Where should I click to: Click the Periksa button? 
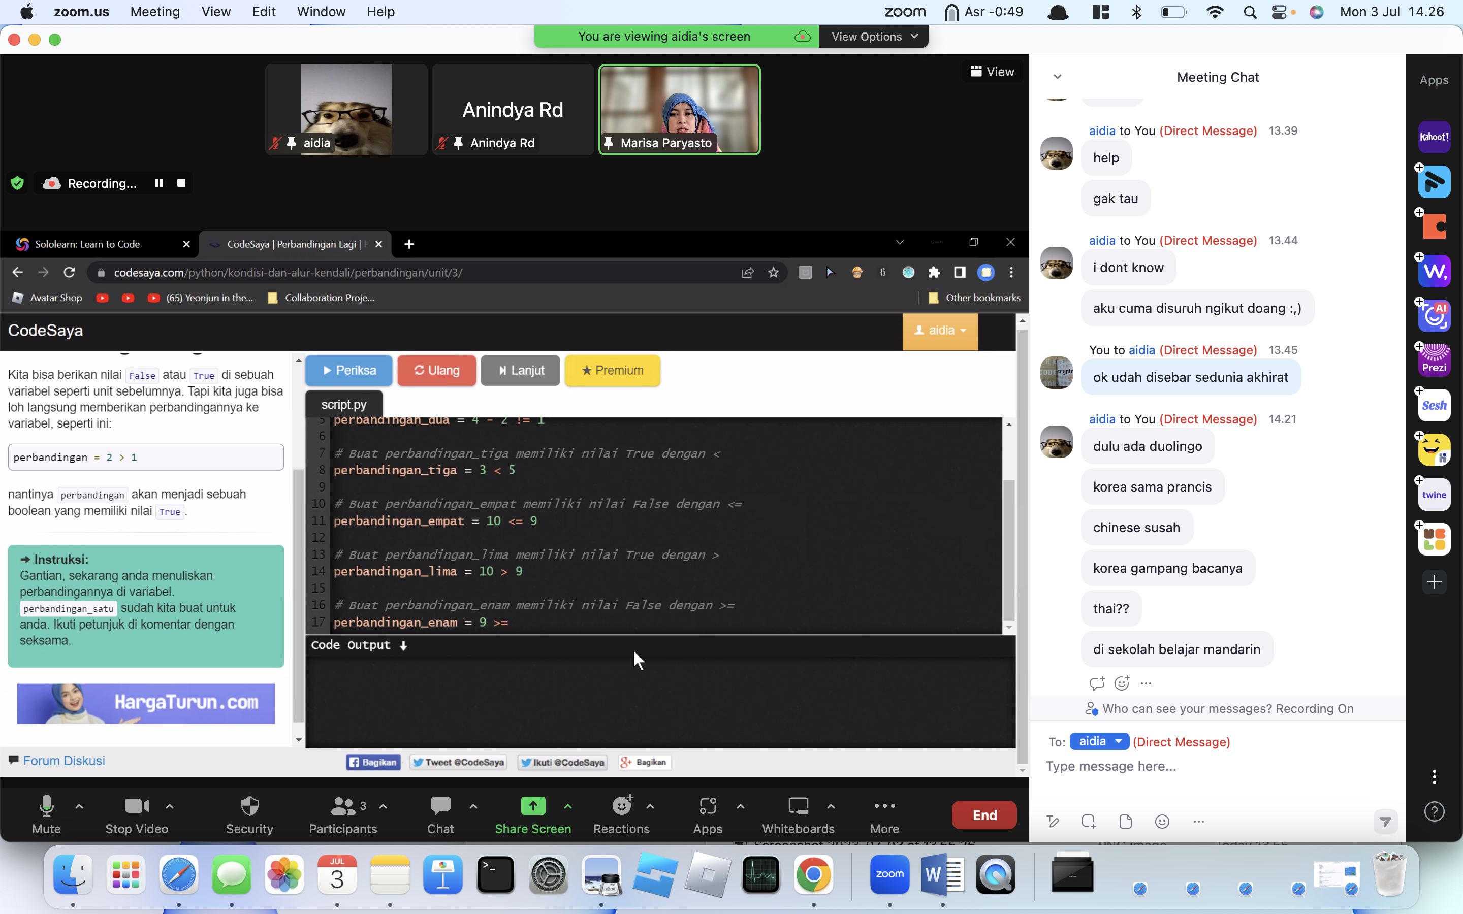click(x=349, y=370)
